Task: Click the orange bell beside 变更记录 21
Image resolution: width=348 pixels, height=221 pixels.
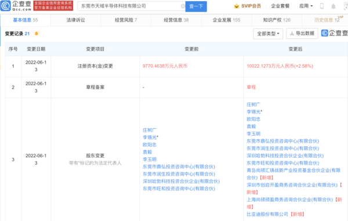Action: [x=37, y=34]
